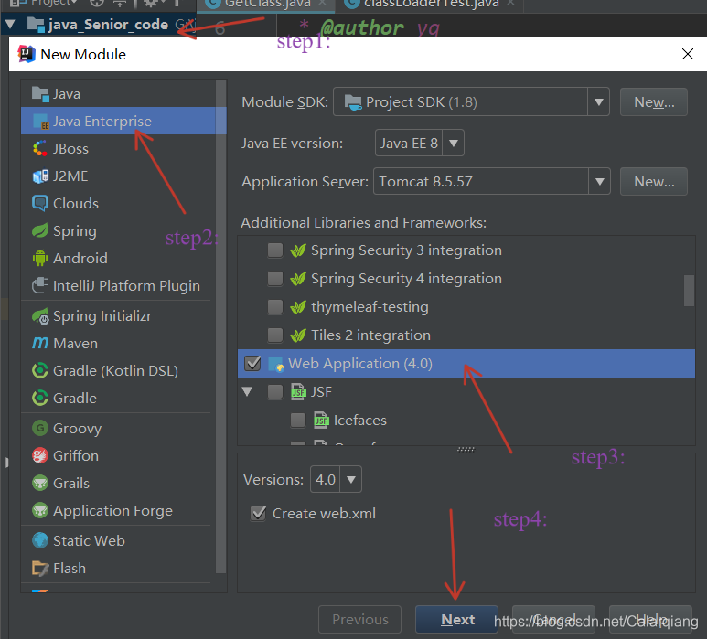
Task: Switch to classLoaderTest.java editor tab
Action: coord(431,4)
